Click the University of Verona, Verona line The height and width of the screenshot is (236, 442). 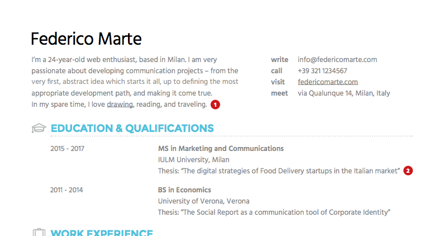(x=203, y=201)
